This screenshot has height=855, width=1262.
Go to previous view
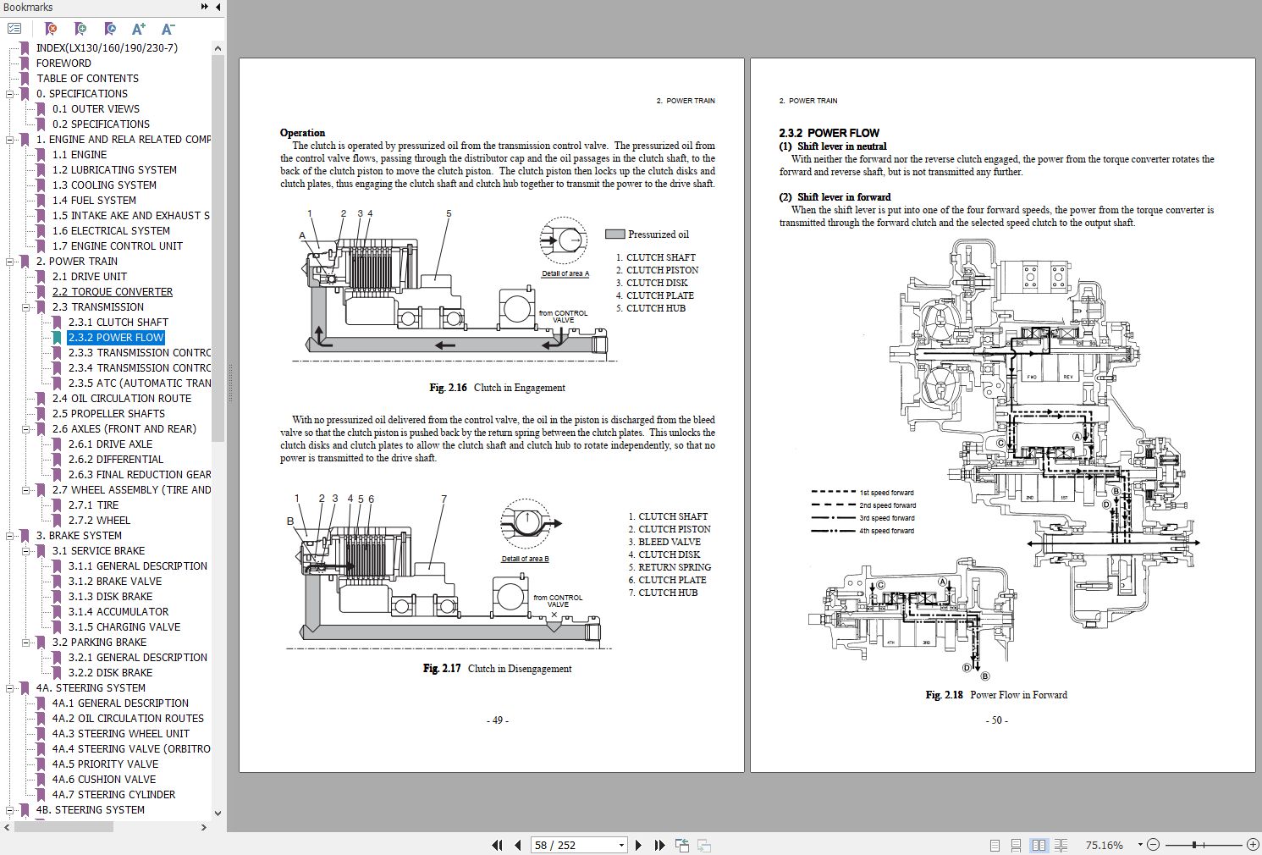coord(681,845)
